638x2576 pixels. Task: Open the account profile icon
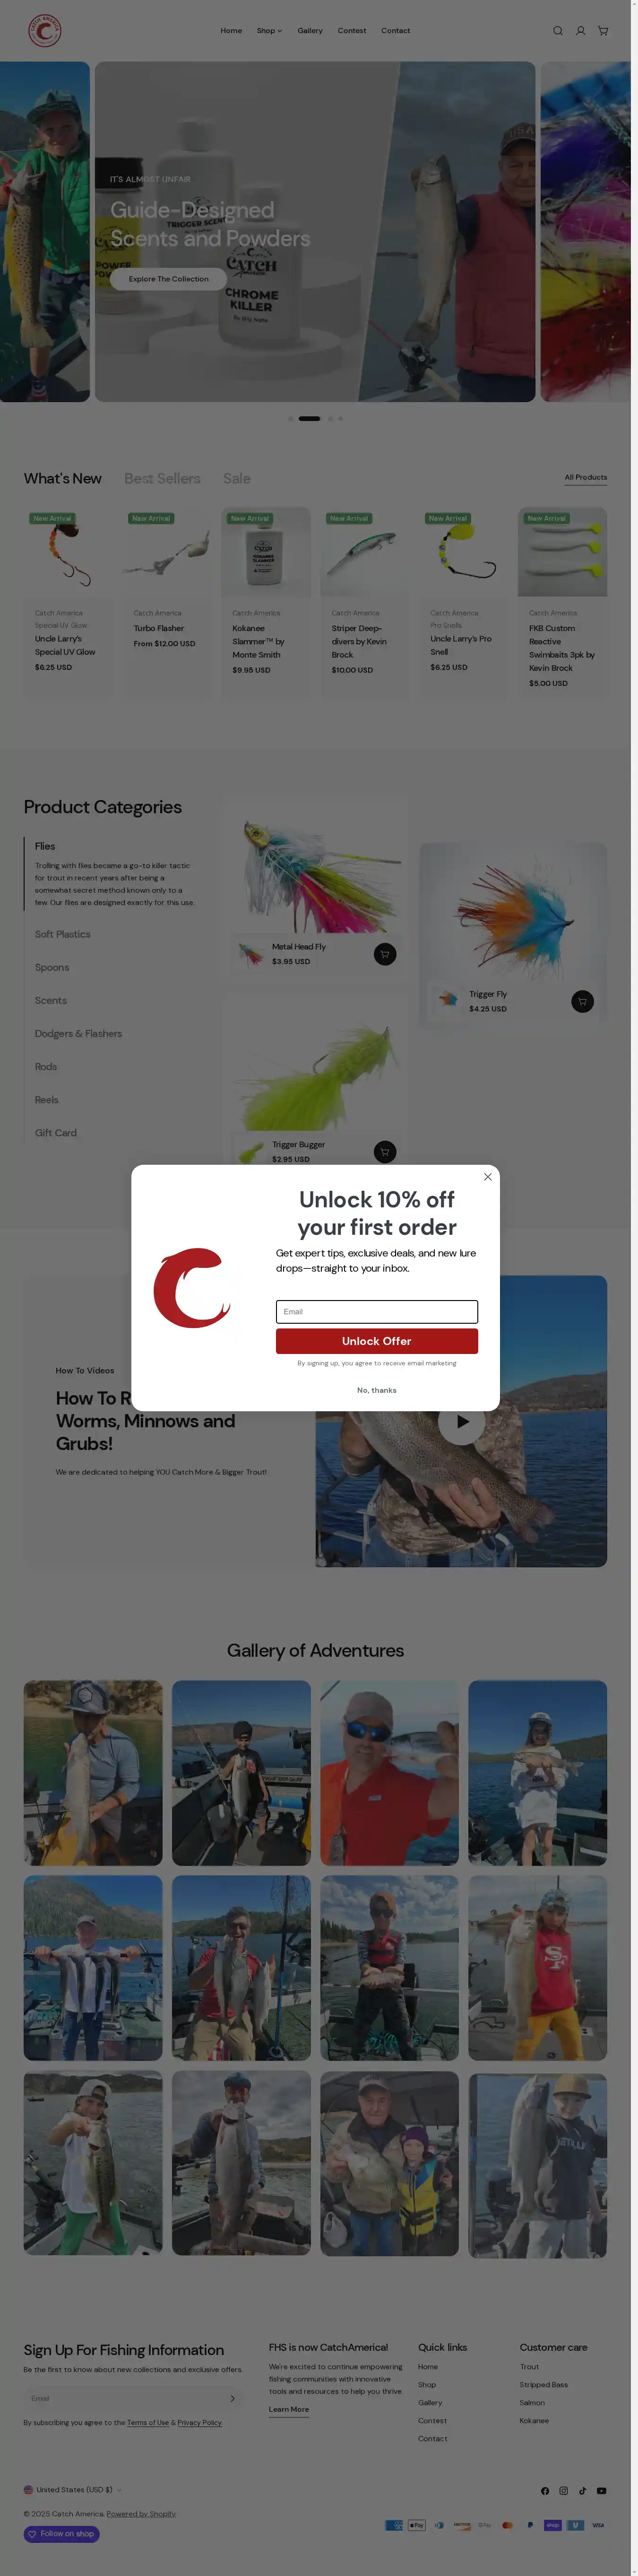[x=580, y=31]
